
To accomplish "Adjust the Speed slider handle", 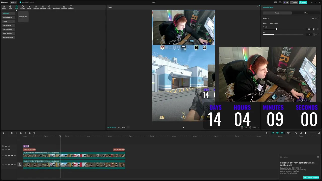I will [x=276, y=29].
